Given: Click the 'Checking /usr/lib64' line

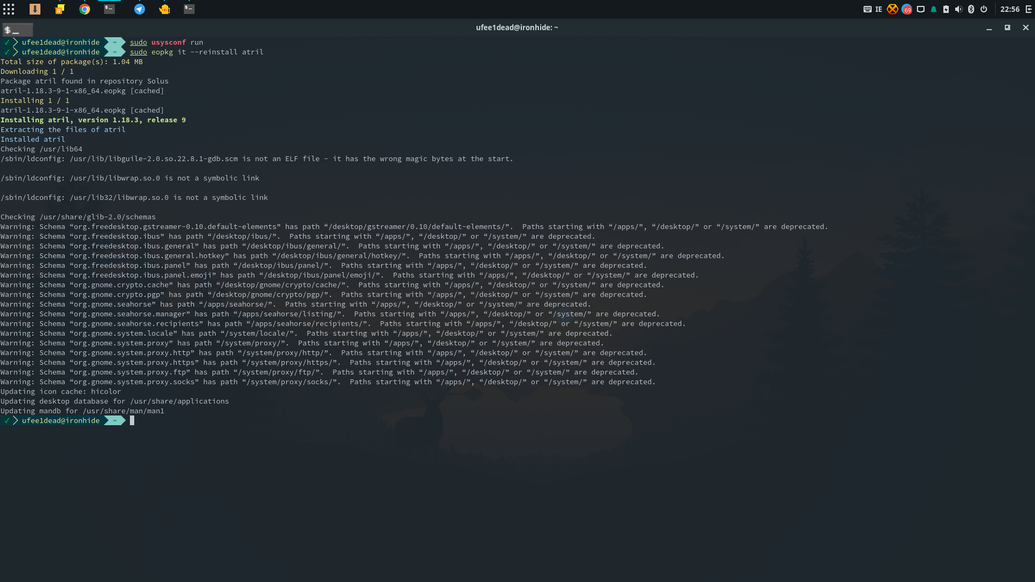Looking at the screenshot, I should (x=42, y=149).
